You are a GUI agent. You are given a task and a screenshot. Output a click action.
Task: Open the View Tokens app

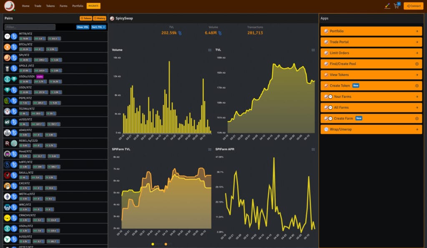point(371,75)
